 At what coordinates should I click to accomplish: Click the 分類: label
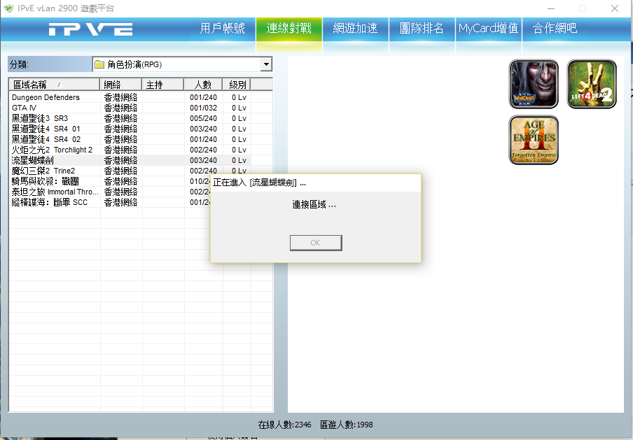[x=19, y=64]
